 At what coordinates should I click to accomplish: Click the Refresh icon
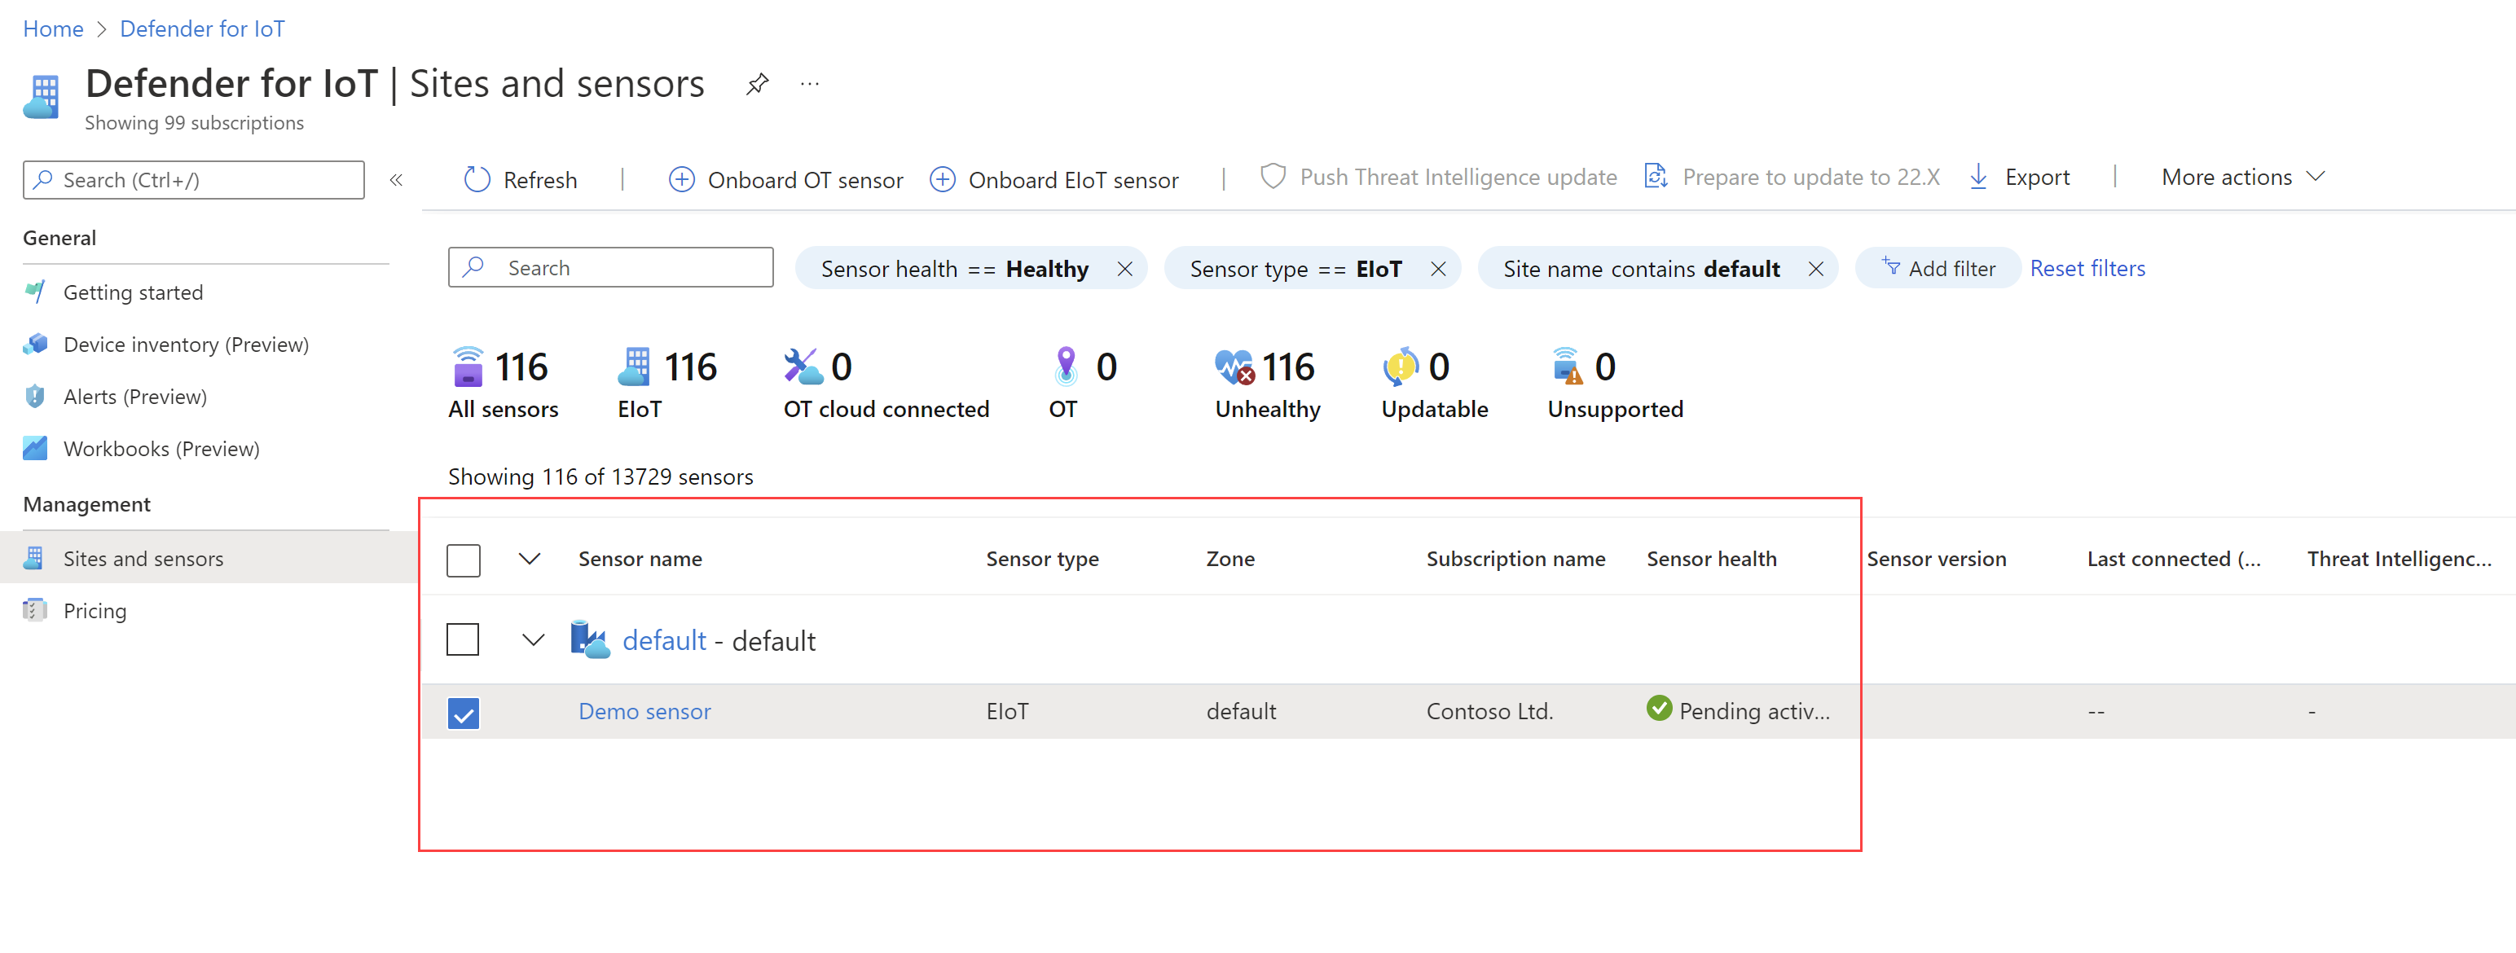[x=477, y=180]
